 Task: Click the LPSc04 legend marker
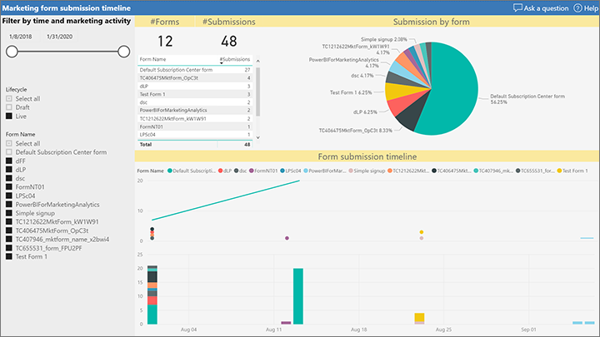282,171
